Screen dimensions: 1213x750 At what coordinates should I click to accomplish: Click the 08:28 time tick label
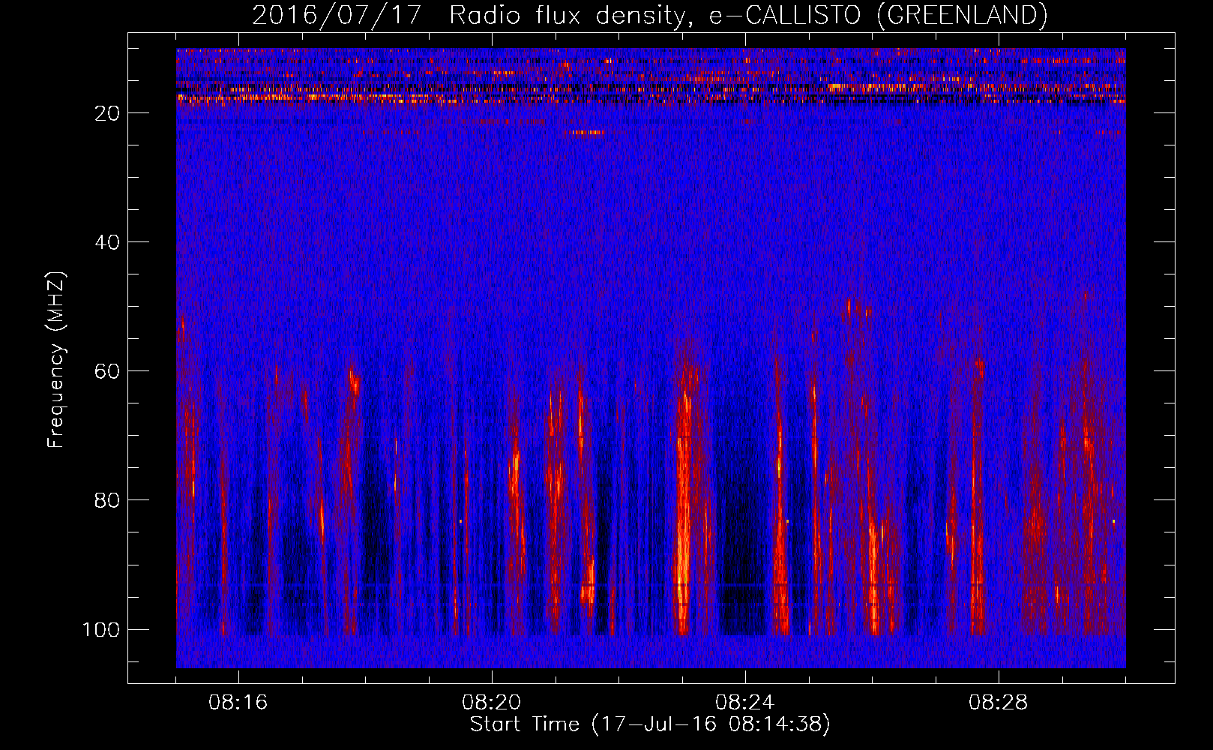click(x=999, y=703)
